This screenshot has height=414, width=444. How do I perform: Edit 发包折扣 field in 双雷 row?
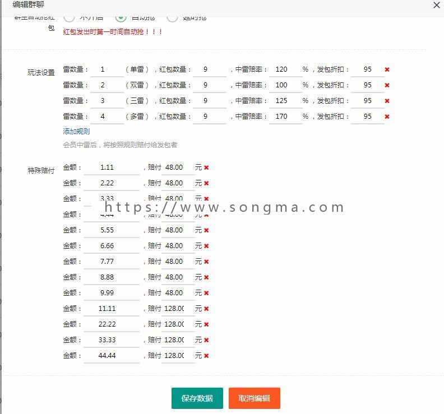[x=368, y=85]
